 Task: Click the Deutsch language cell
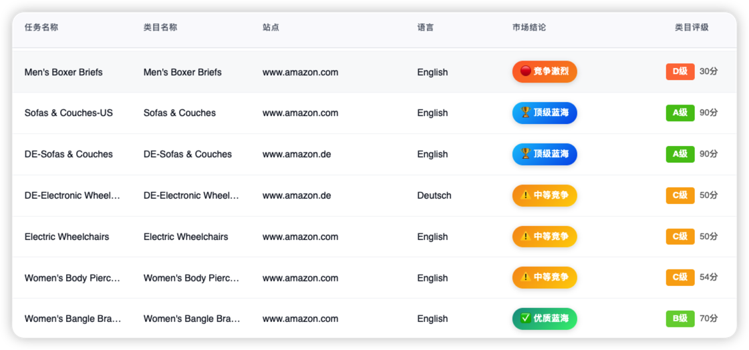pos(434,195)
